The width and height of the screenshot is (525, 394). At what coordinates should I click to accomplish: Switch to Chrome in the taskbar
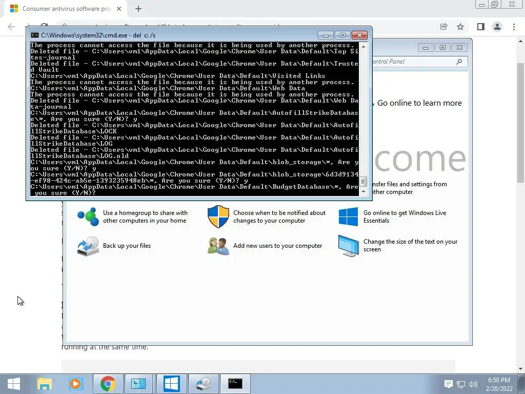[x=108, y=384]
